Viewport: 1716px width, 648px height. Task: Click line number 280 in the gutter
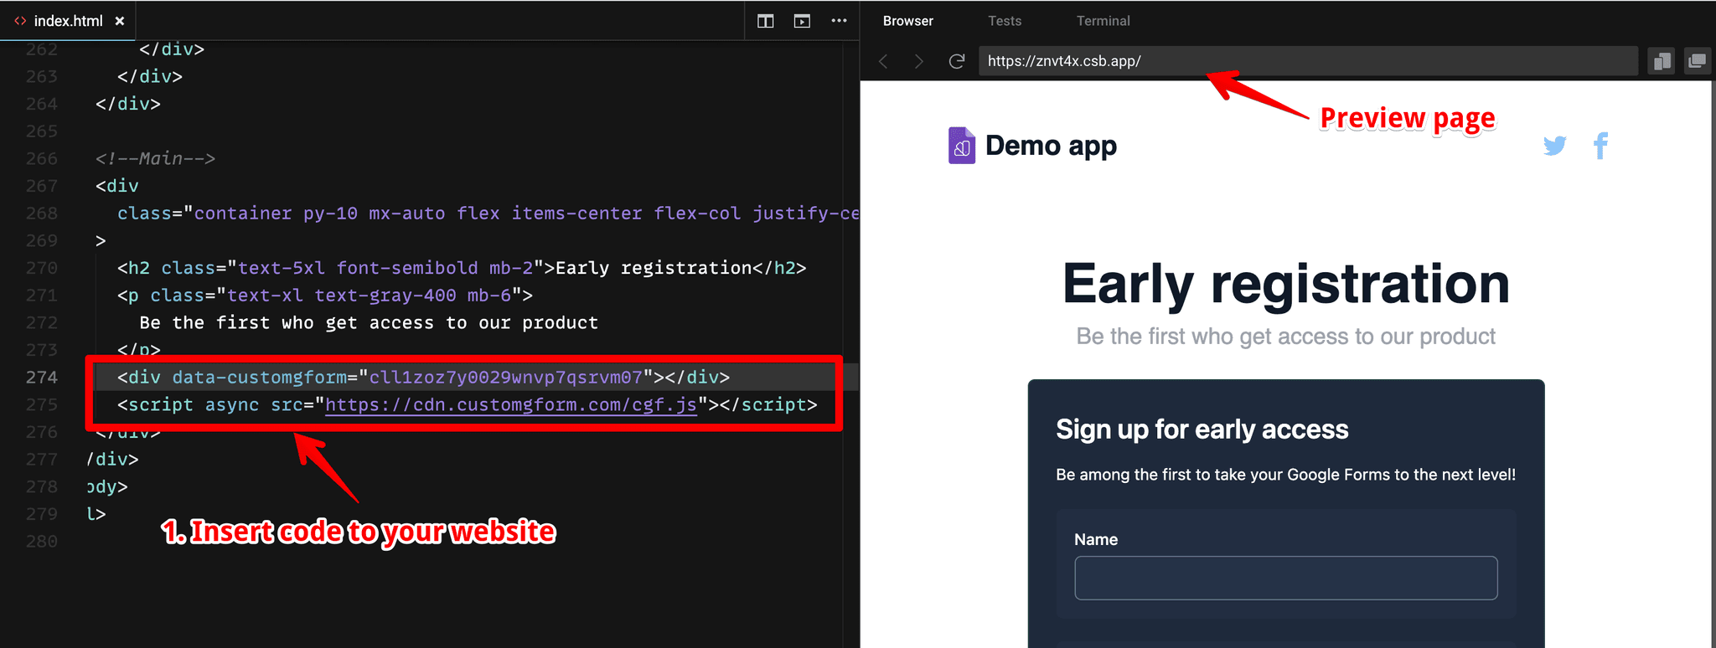(42, 542)
